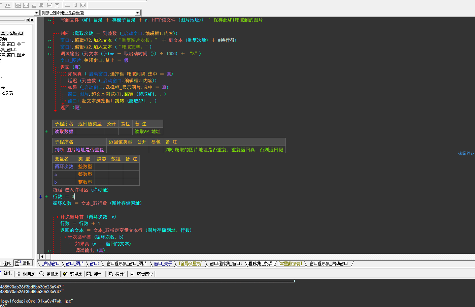Click the make-same-width toolbar icon

coord(67,5)
